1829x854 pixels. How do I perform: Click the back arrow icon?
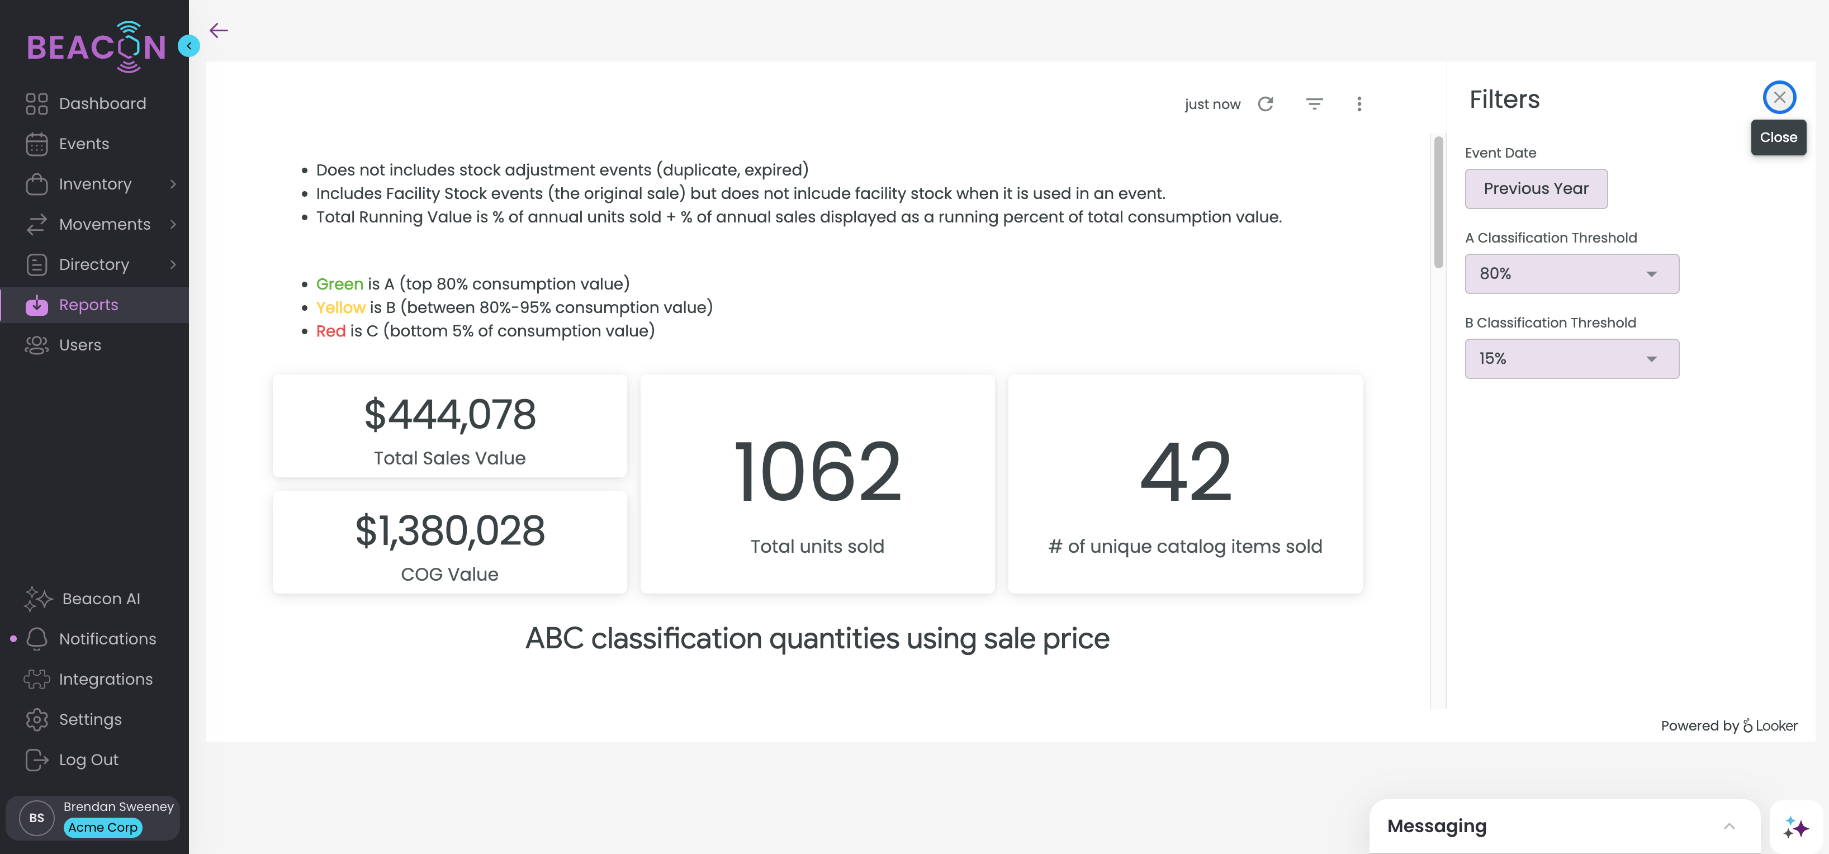[219, 31]
